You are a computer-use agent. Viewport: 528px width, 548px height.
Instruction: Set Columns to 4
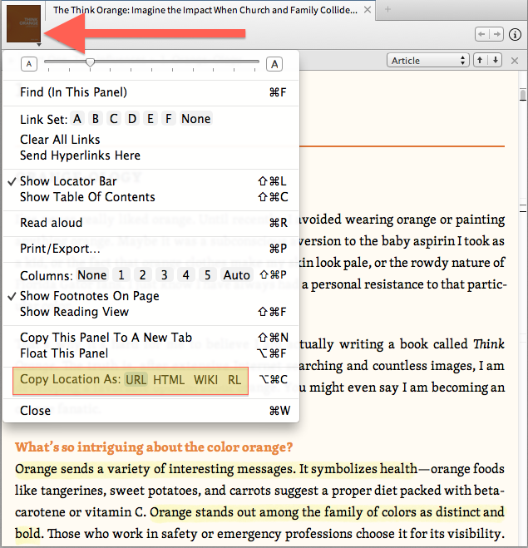point(186,275)
